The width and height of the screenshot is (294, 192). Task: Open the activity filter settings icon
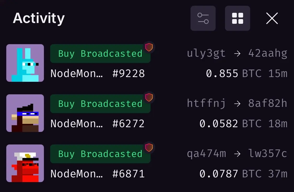tap(203, 18)
